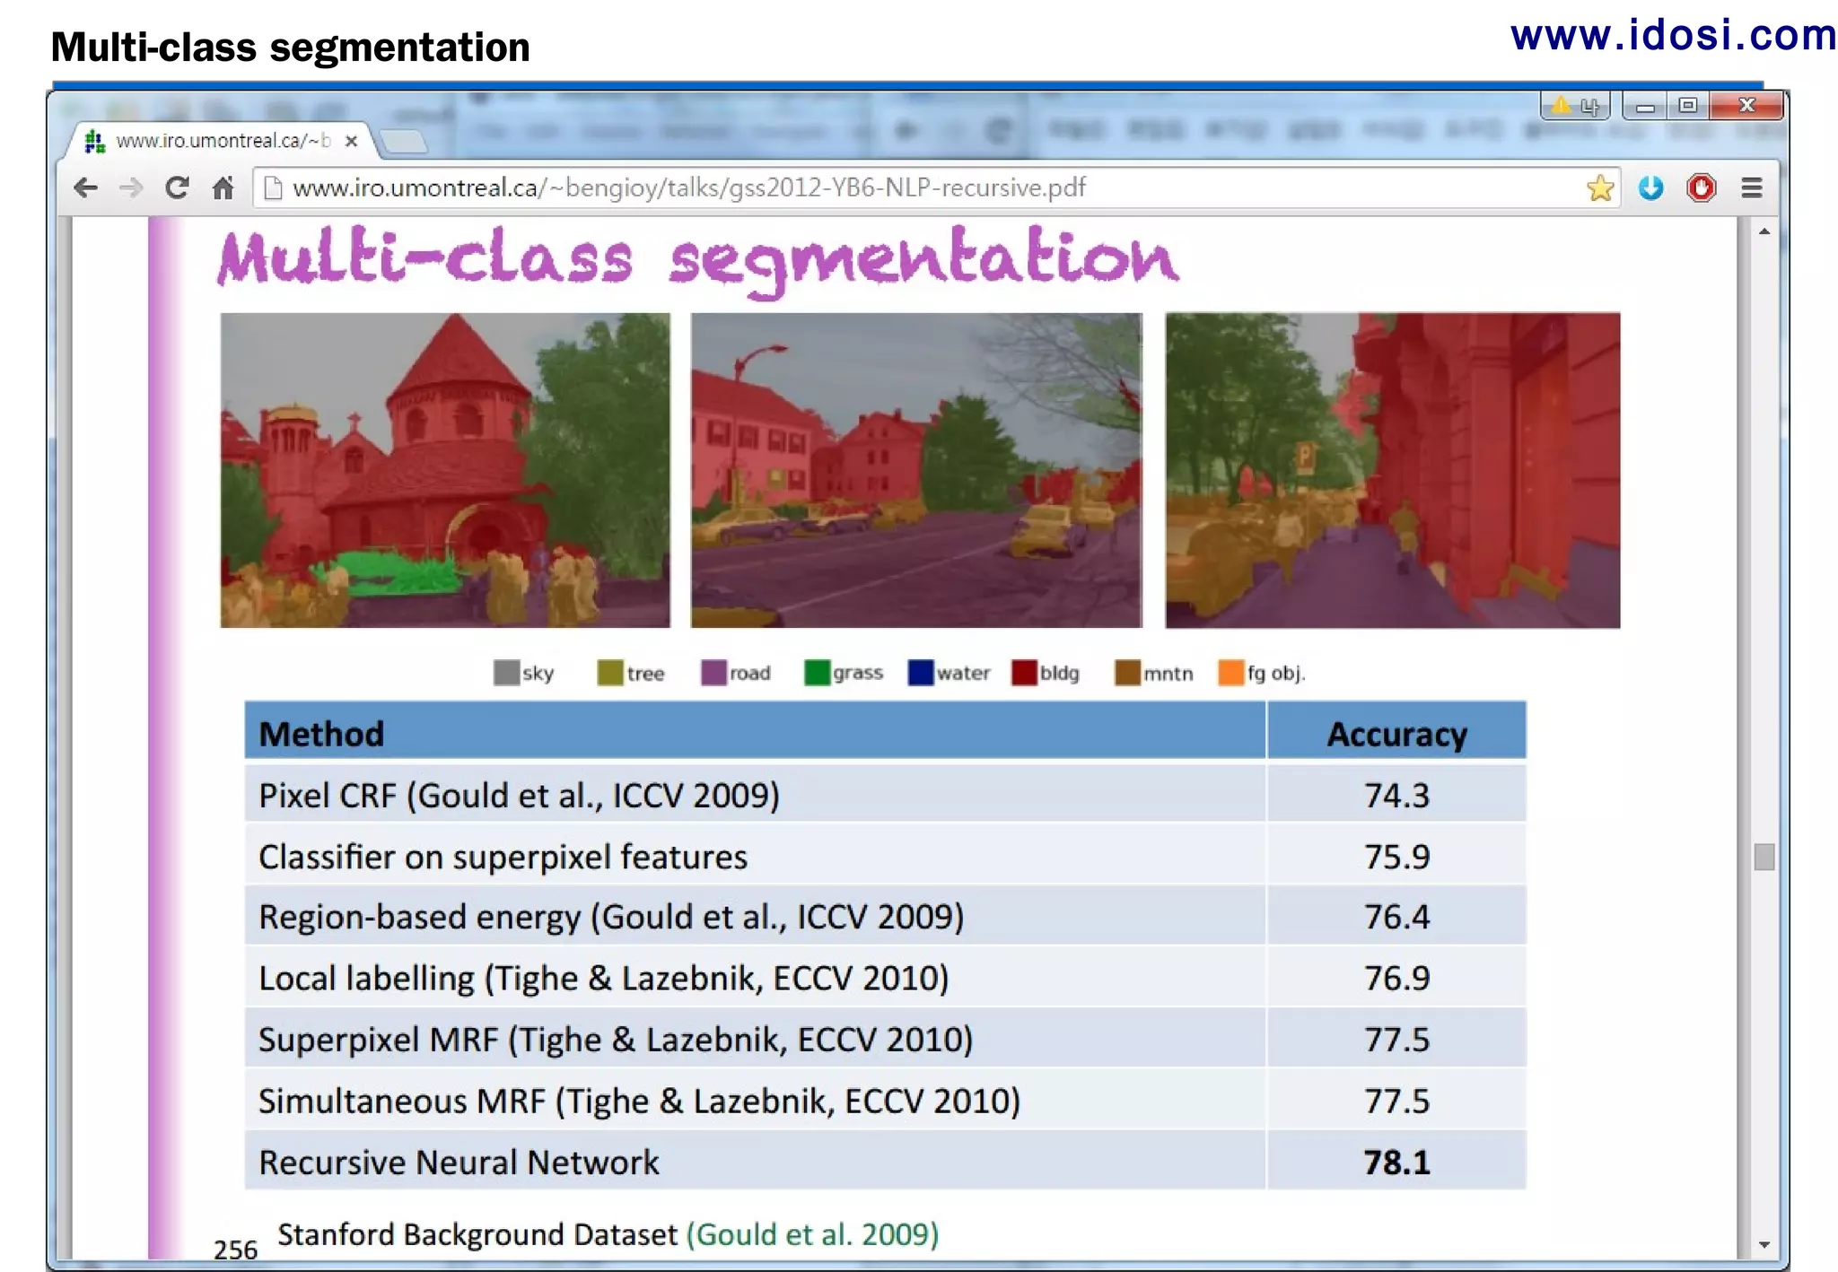Open the street with cars segmentation image
This screenshot has width=1838, height=1272.
[x=916, y=470]
